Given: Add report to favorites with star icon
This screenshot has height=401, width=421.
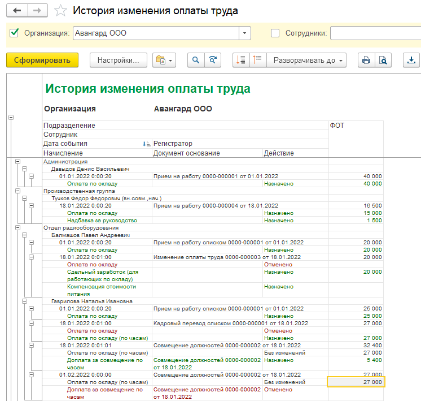Looking at the screenshot, I should 61,11.
